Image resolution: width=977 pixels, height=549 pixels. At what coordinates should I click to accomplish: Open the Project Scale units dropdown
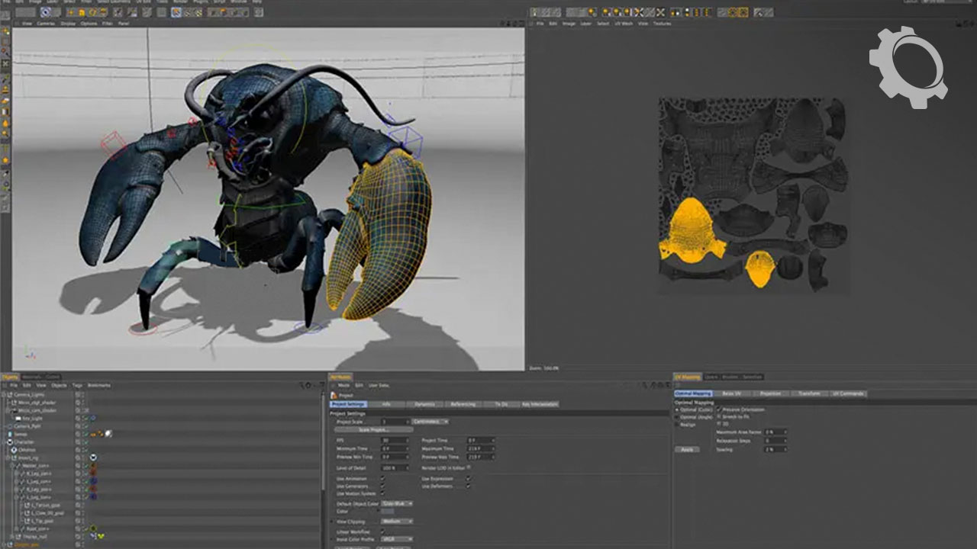pos(430,421)
